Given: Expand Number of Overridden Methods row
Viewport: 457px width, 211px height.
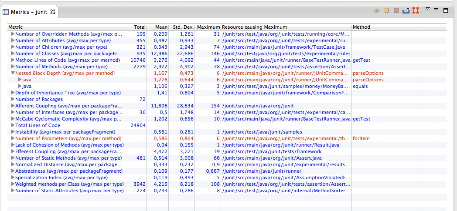Looking at the screenshot, I should [x=13, y=34].
